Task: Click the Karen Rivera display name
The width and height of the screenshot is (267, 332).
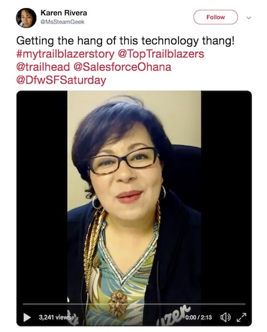Action: point(64,13)
